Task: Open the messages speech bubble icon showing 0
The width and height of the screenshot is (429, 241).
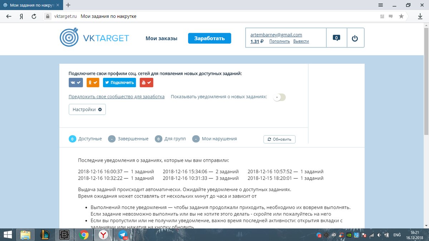Action: tap(336, 38)
